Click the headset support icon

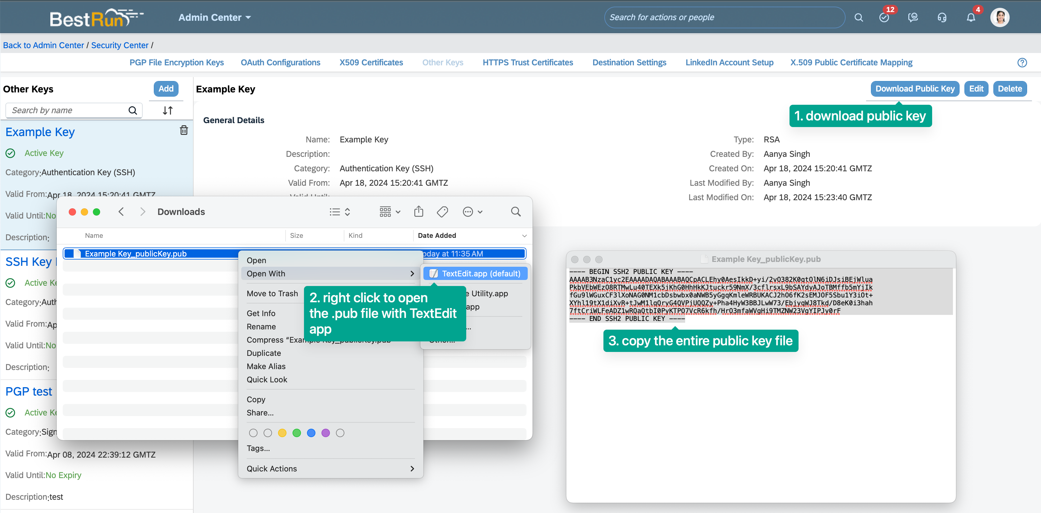[941, 18]
